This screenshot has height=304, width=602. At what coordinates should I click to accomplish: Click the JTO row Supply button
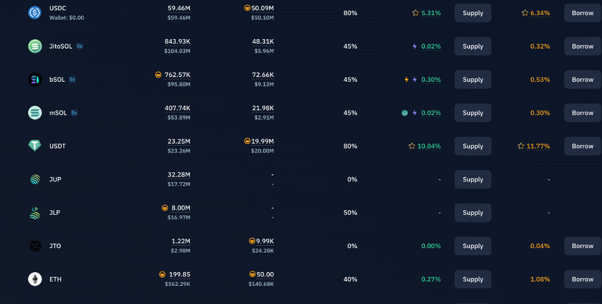473,246
